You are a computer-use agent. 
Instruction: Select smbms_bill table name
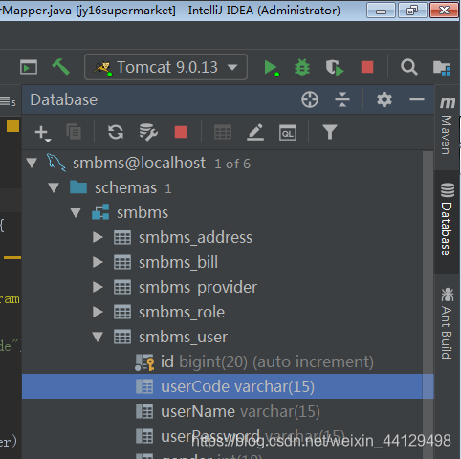pyautogui.click(x=178, y=263)
